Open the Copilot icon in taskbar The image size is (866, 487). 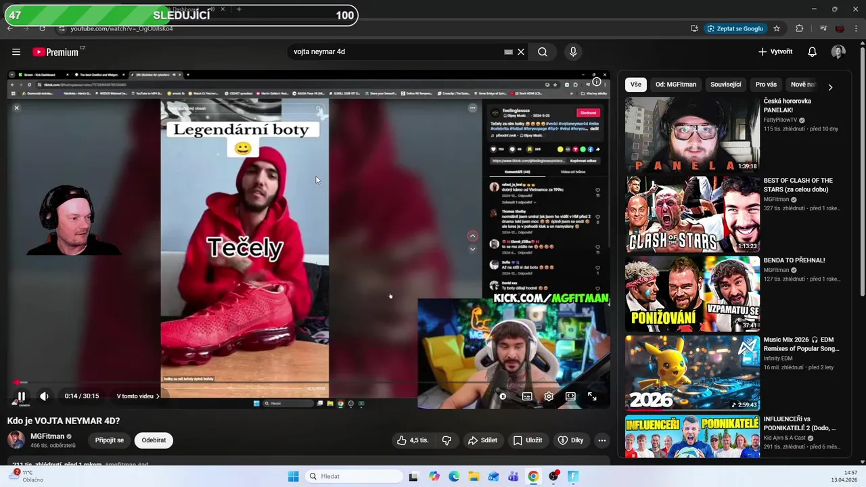434,476
